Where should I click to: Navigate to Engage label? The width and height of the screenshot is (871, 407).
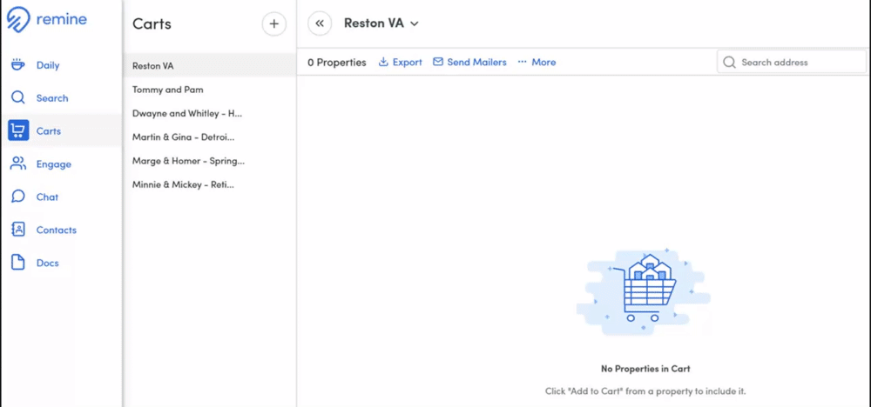54,164
